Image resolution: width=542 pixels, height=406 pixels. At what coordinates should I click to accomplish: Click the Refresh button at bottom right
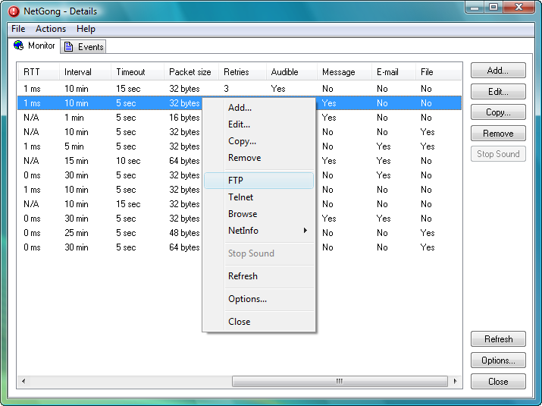pyautogui.click(x=498, y=339)
